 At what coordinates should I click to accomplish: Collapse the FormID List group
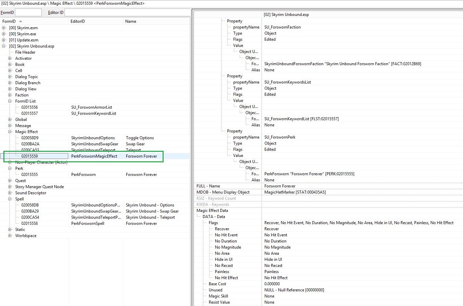tap(10, 101)
